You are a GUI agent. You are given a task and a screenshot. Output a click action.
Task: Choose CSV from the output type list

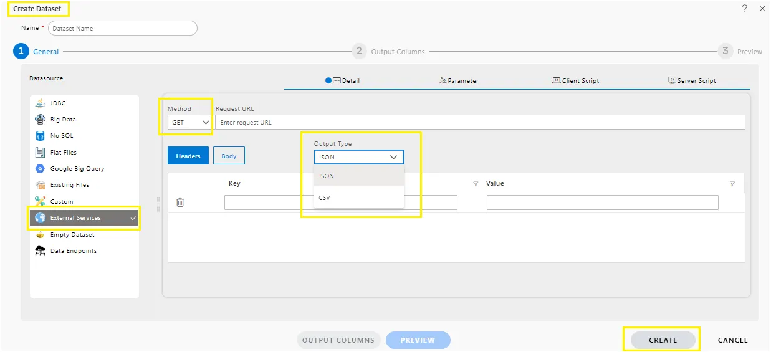tap(359, 198)
